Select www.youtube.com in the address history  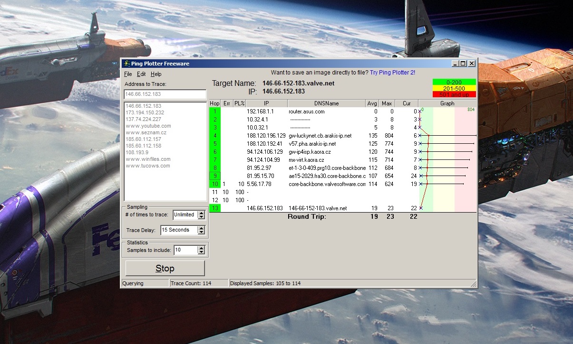(148, 126)
